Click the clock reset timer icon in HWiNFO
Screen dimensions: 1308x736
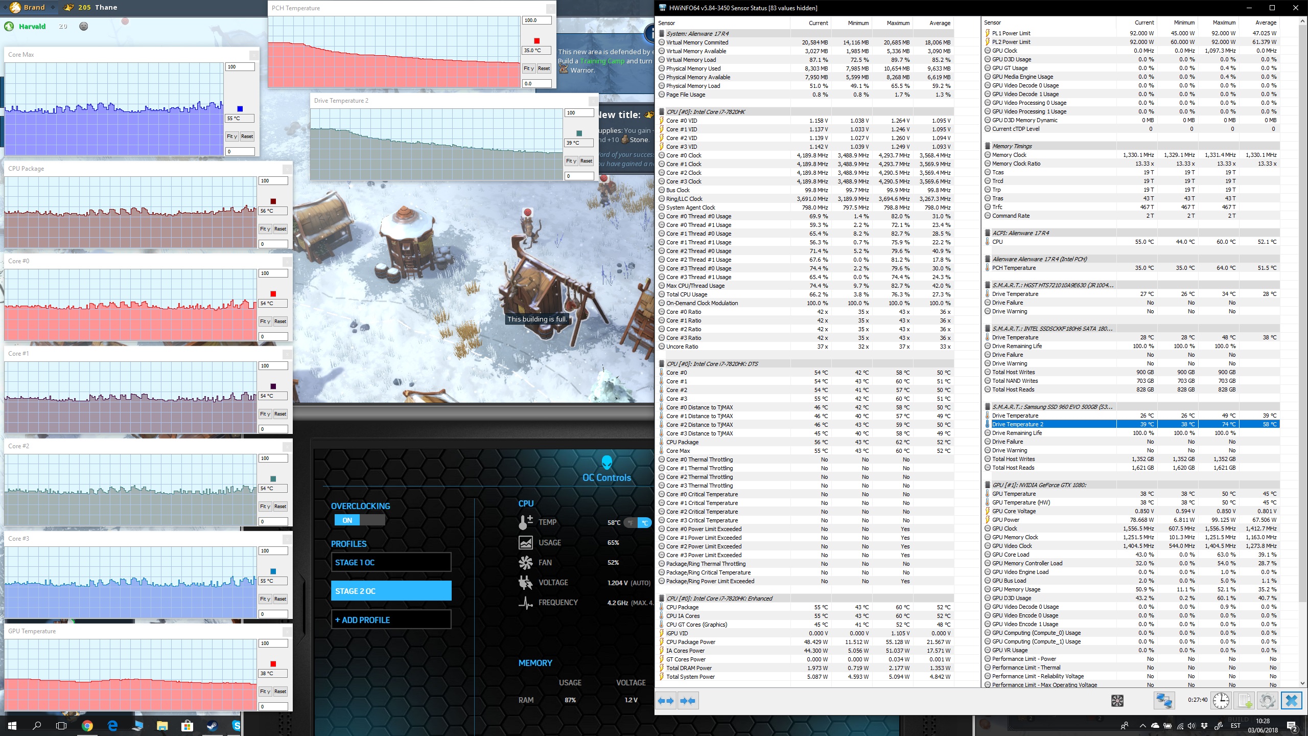(1221, 701)
